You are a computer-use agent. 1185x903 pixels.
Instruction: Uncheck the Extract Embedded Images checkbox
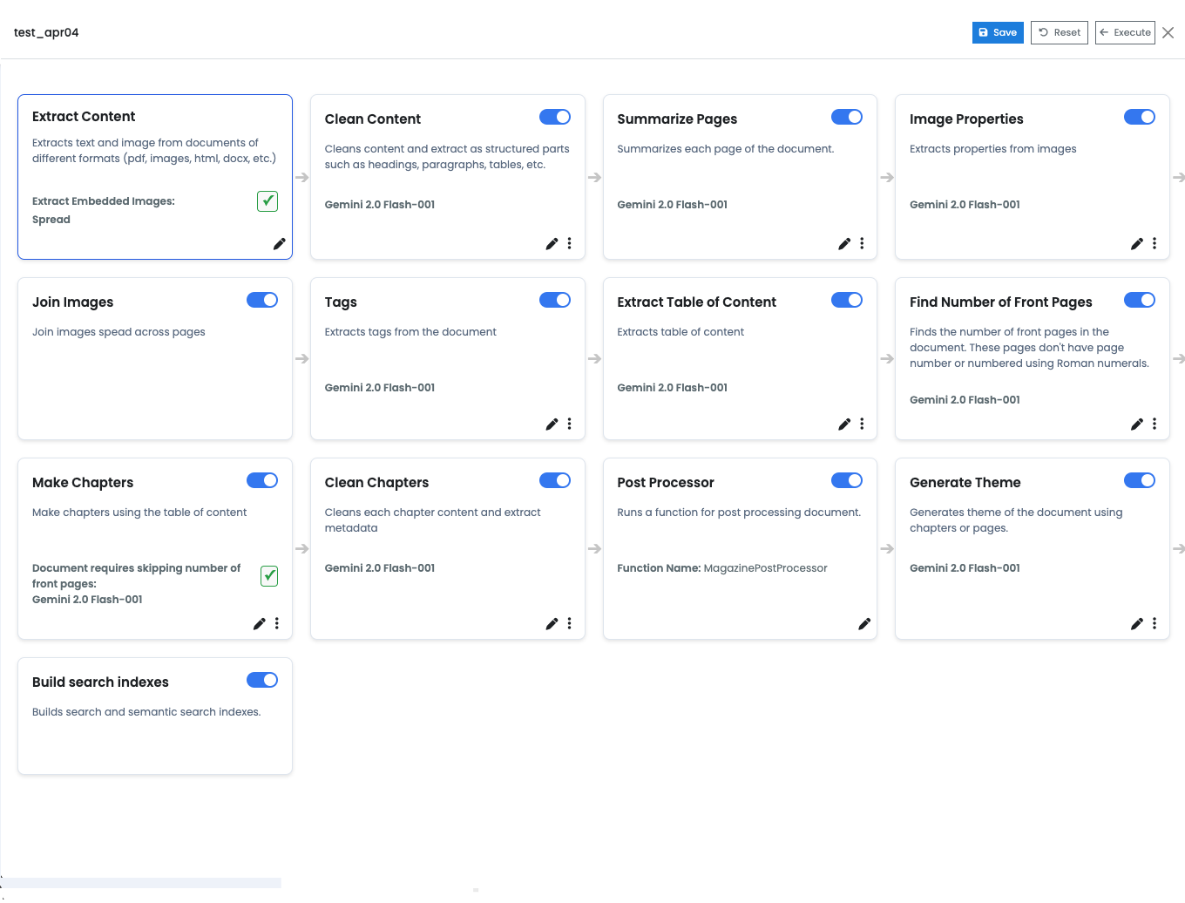[267, 201]
